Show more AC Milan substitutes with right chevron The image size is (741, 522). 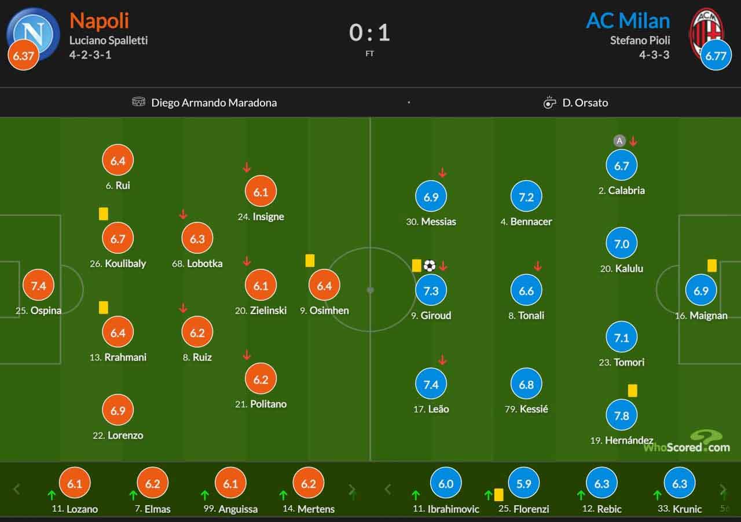(722, 490)
